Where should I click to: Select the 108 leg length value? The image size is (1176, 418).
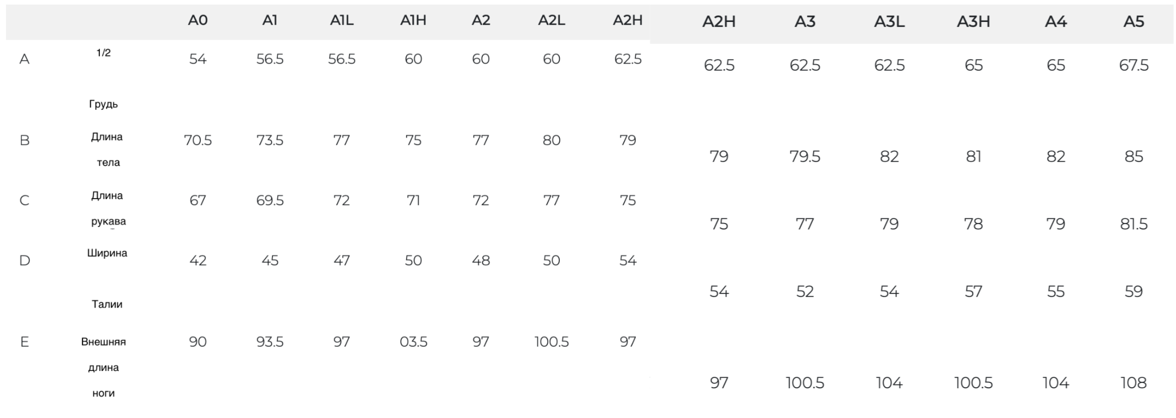click(1133, 383)
